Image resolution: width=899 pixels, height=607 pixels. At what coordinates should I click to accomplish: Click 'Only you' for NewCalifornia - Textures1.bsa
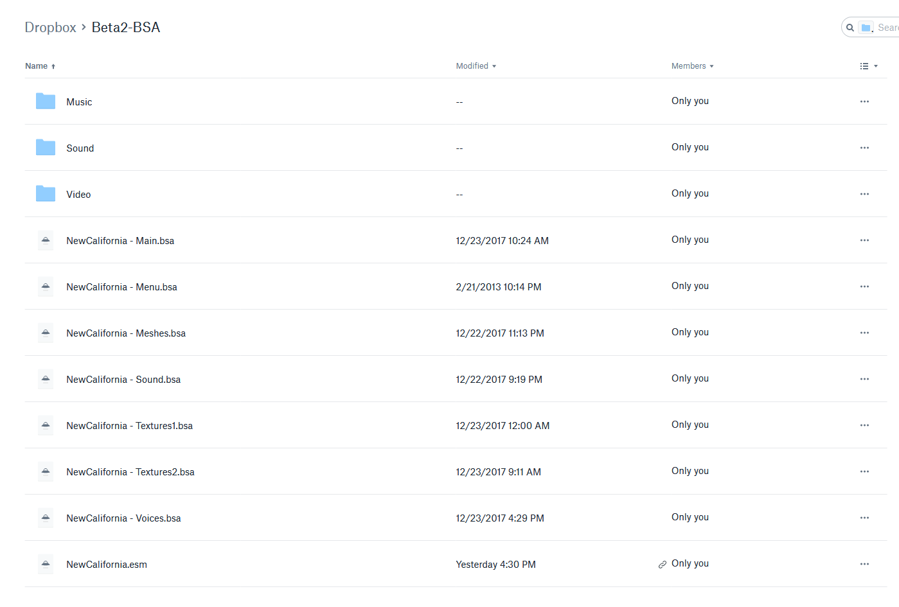coord(690,425)
